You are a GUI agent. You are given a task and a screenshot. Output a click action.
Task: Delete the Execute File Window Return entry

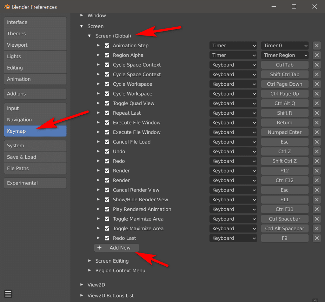tap(317, 123)
